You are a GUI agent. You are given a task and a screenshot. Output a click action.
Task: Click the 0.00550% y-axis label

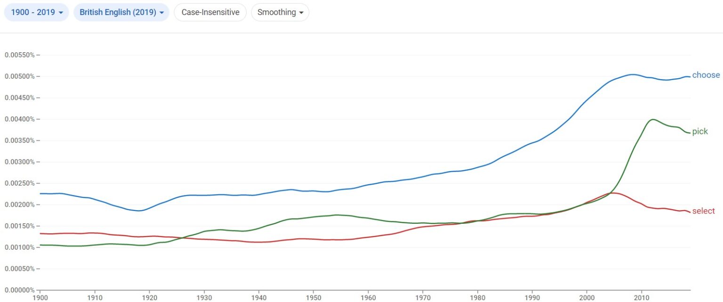(19, 55)
